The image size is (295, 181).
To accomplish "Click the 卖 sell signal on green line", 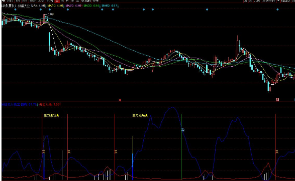I will [183, 130].
